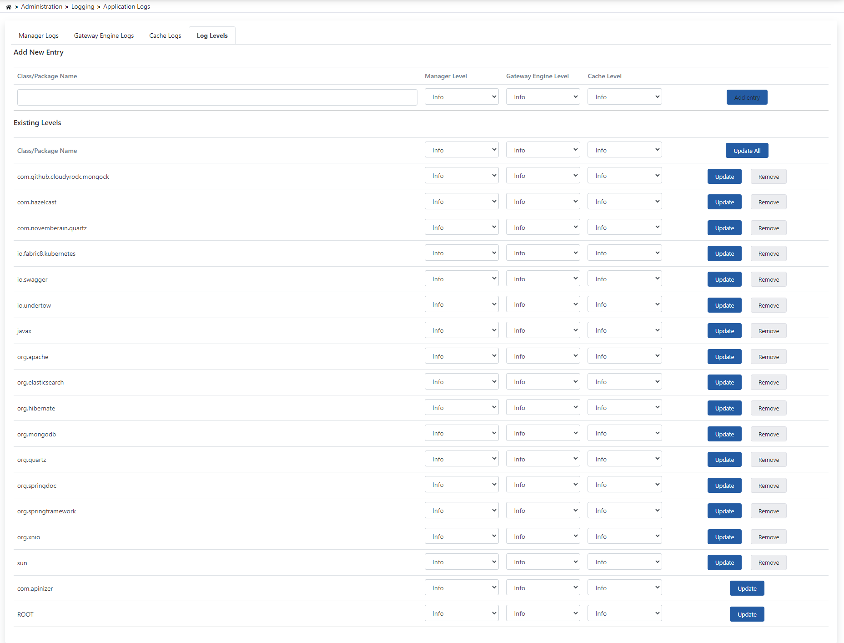Open Cache Level dropdown for org.hibernate
844x643 pixels.
click(x=624, y=408)
